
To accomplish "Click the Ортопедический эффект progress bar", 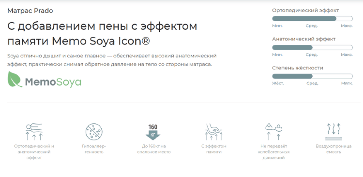I will coord(312,19).
